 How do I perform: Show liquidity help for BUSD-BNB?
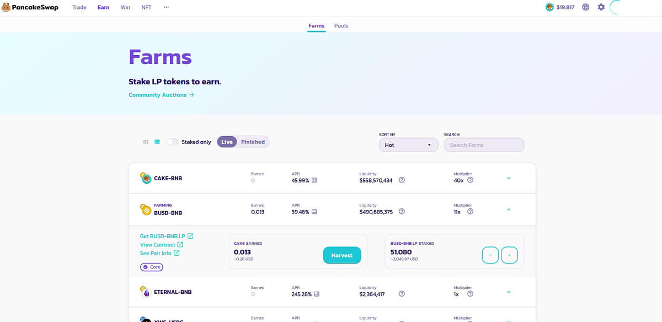(402, 211)
